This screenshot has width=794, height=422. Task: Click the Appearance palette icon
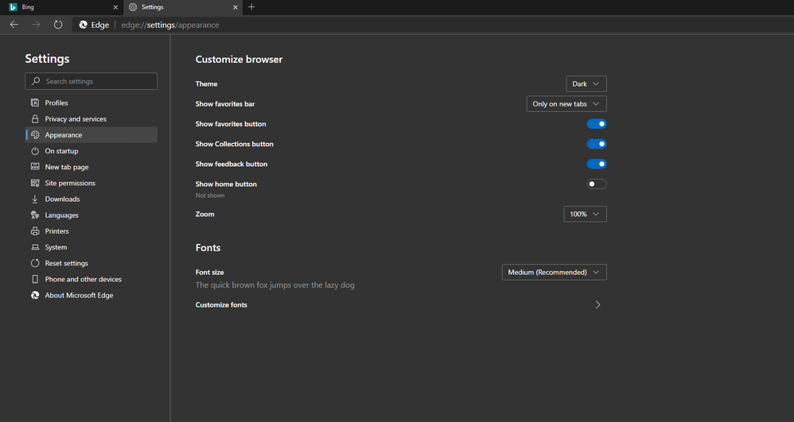coord(35,134)
